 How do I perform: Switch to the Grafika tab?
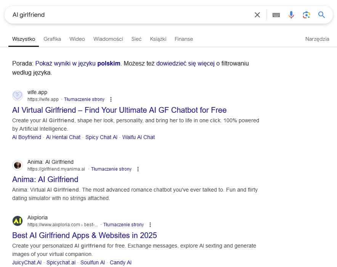coord(52,39)
